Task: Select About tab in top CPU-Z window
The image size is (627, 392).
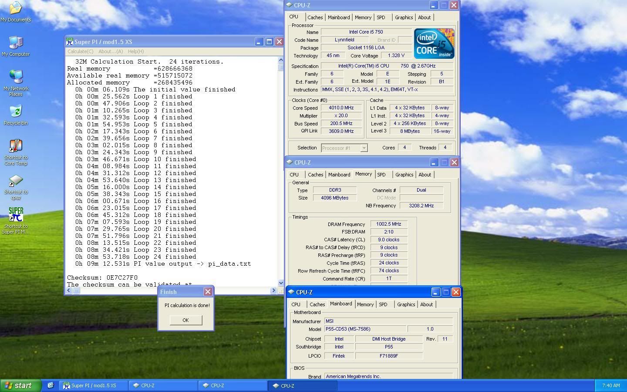Action: (x=425, y=17)
